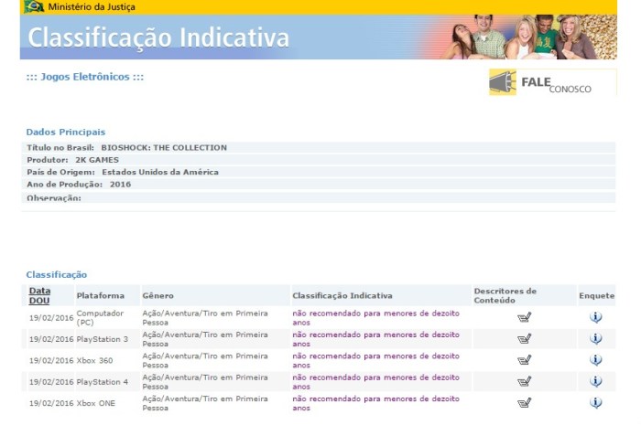Open rating link for Computador (PC) row

375,318
